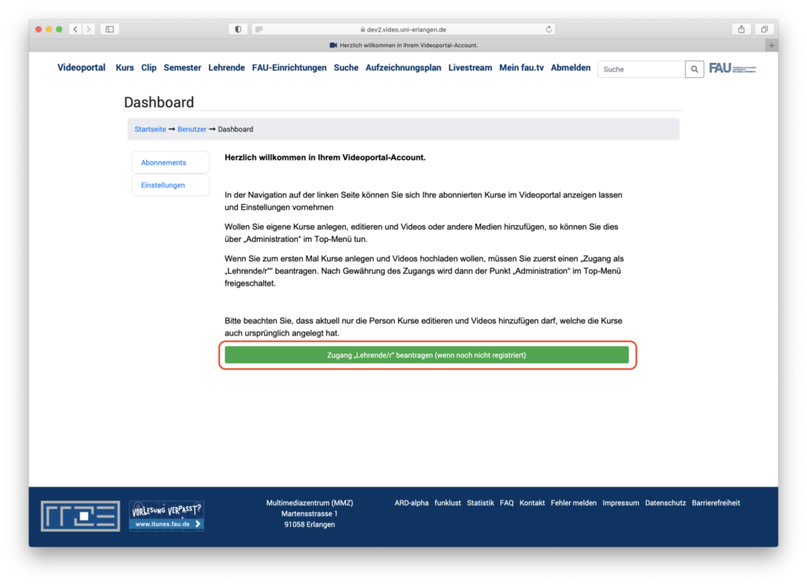Expand the notification banner with the plus control
The width and height of the screenshot is (807, 585).
[771, 45]
